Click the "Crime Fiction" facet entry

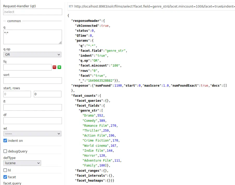point(101,140)
